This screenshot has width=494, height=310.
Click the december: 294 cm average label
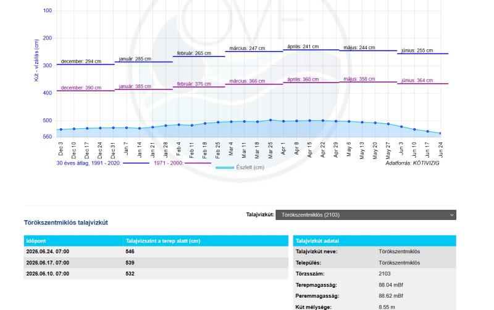pos(81,61)
